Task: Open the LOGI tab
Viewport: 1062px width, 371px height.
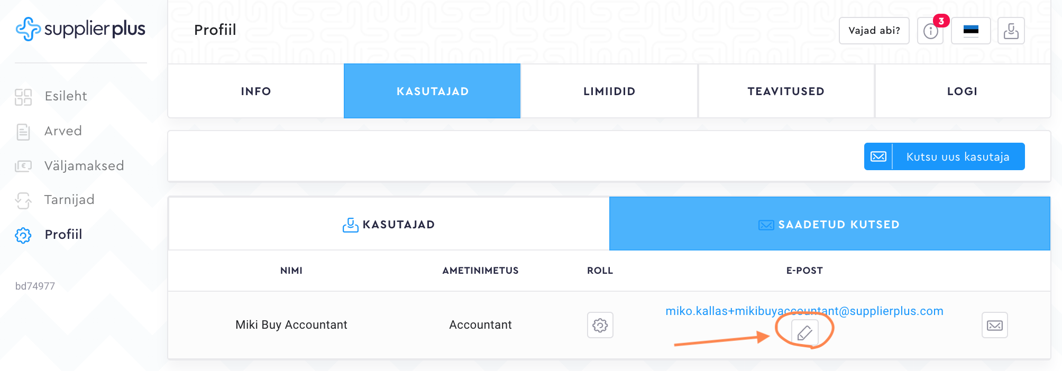Action: (962, 91)
